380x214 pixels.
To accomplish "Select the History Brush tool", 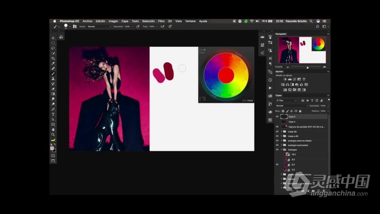I will coord(53,84).
